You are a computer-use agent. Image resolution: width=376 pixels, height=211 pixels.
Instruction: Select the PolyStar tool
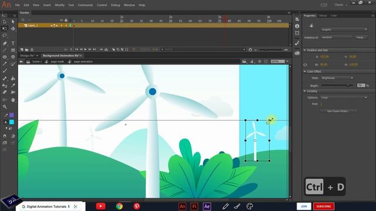pyautogui.click(x=13, y=57)
